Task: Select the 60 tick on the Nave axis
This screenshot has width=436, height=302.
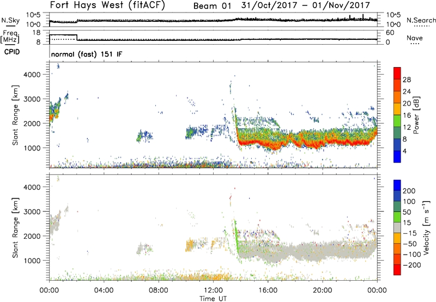Action: 390,33
